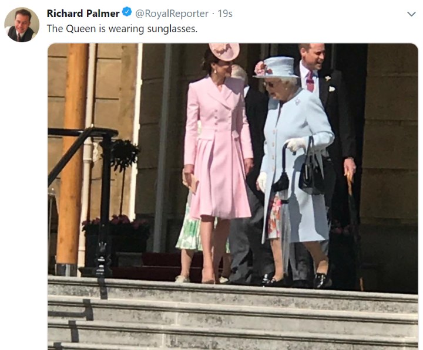
Task: Click the pink coat dress in photo
Action: pos(219,147)
